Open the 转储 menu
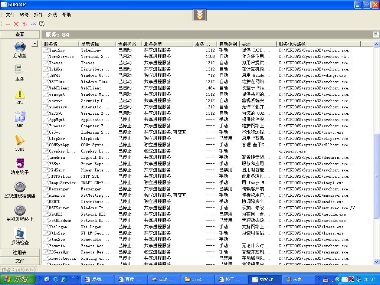Image resolution: width=380 pixels, height=285 pixels. [x=24, y=15]
